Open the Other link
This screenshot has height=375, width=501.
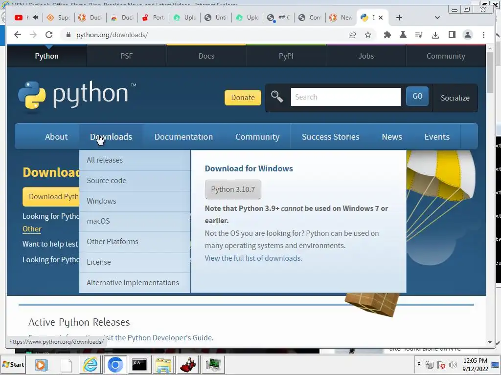pyautogui.click(x=32, y=229)
